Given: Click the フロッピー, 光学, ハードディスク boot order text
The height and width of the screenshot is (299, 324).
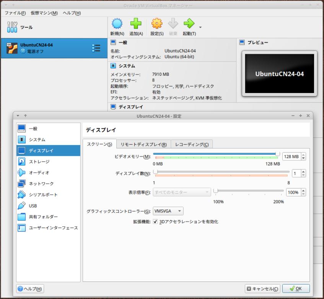Looking at the screenshot, I should (x=183, y=86).
